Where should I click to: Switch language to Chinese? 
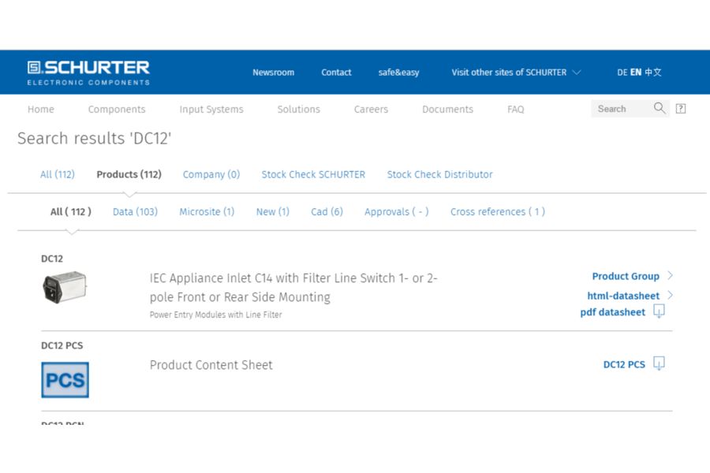click(x=653, y=73)
